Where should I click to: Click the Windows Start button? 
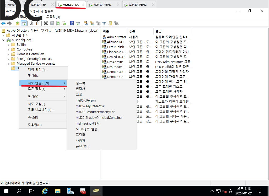(x=6, y=191)
